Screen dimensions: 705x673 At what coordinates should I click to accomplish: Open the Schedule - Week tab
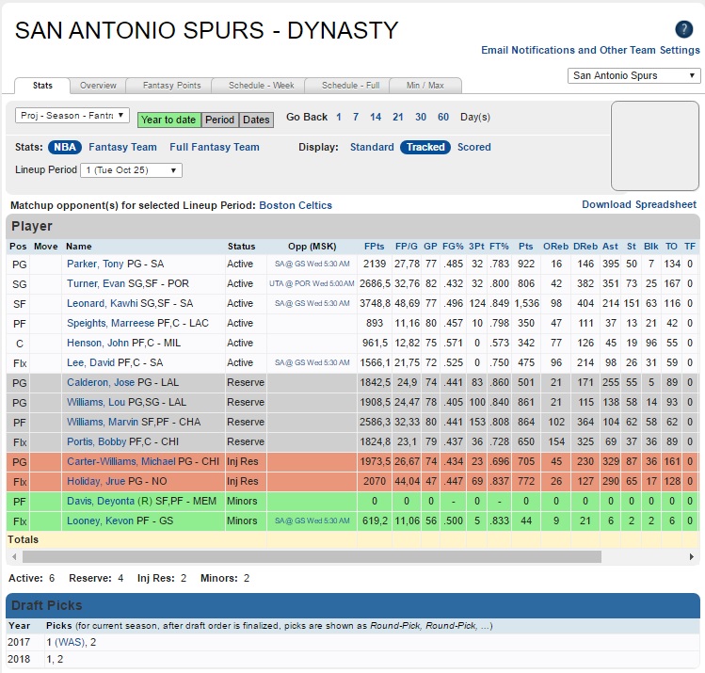(262, 86)
